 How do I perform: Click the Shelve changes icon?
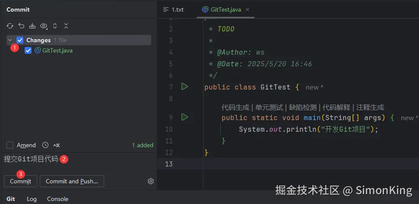(32, 26)
